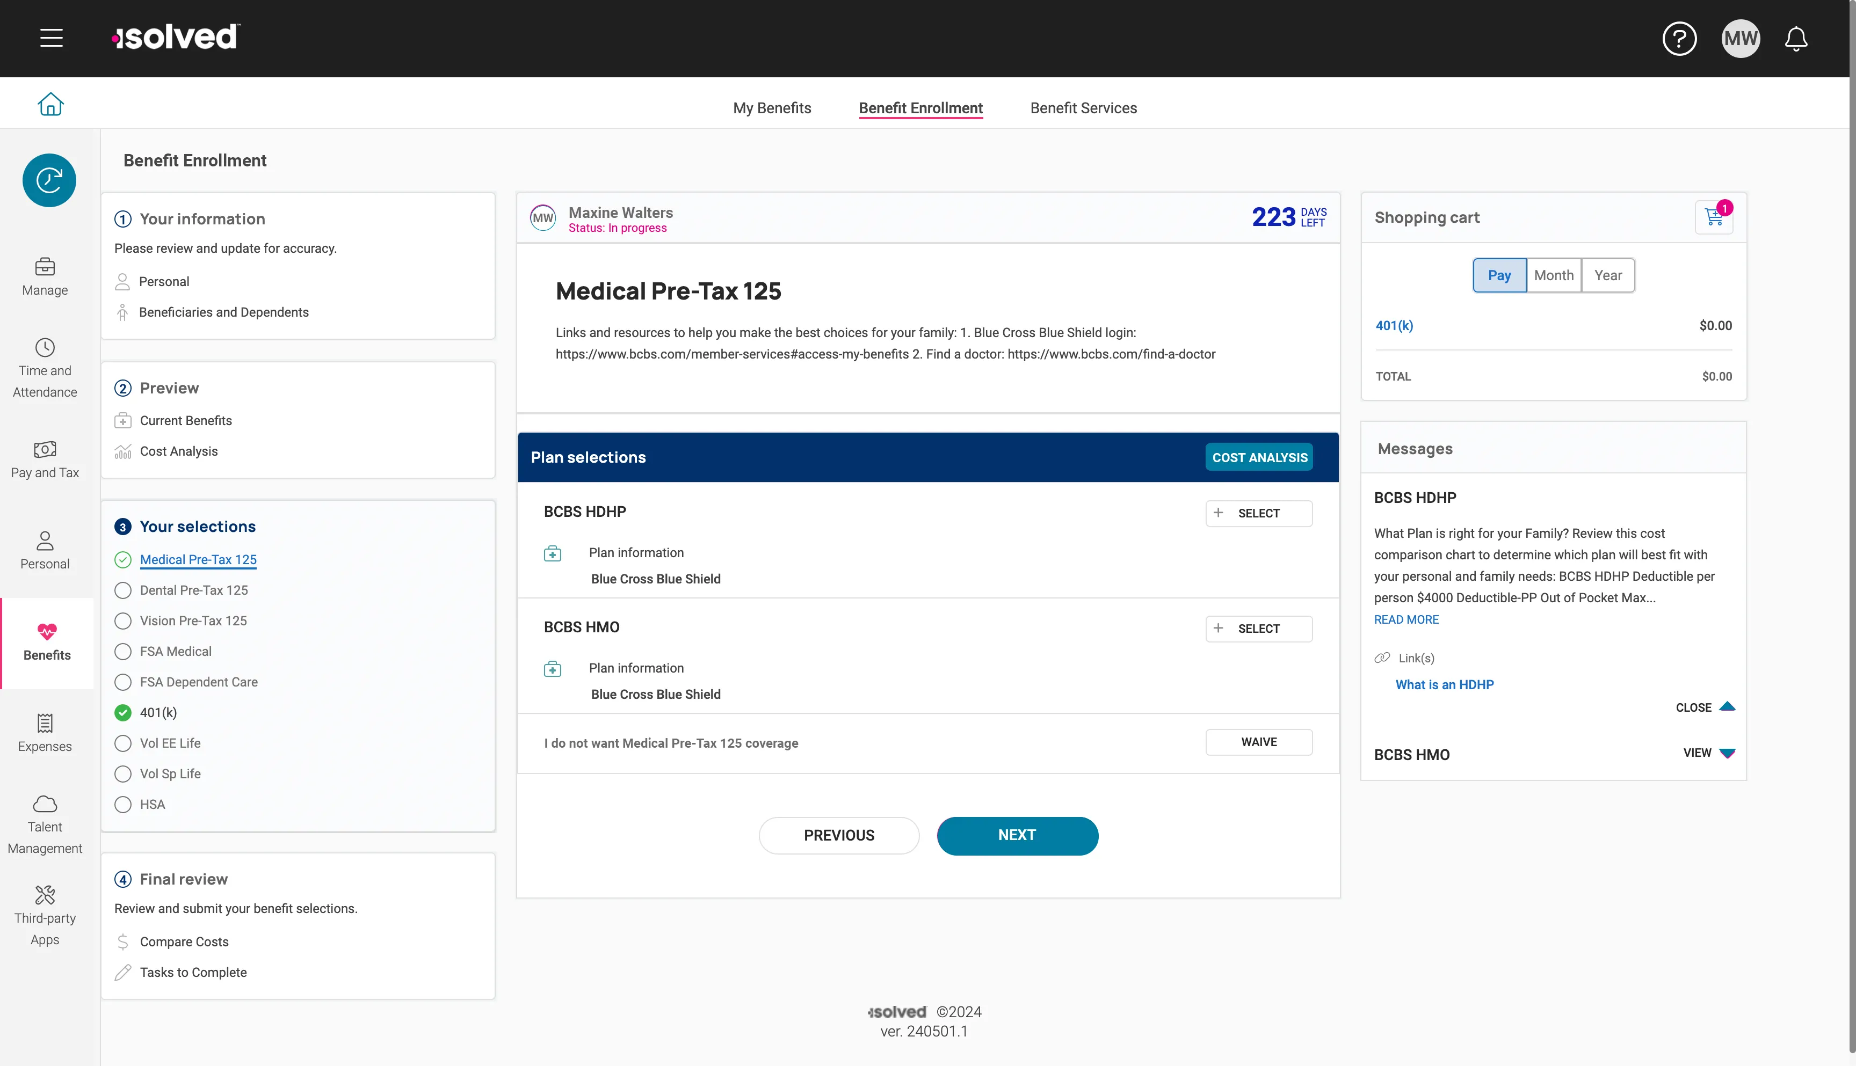
Task: Select the Vol EE Life step circle
Action: (x=123, y=743)
